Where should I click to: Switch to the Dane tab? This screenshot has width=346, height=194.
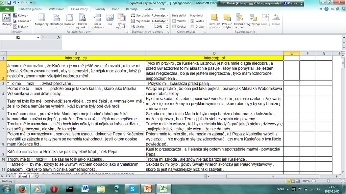pos(116,9)
